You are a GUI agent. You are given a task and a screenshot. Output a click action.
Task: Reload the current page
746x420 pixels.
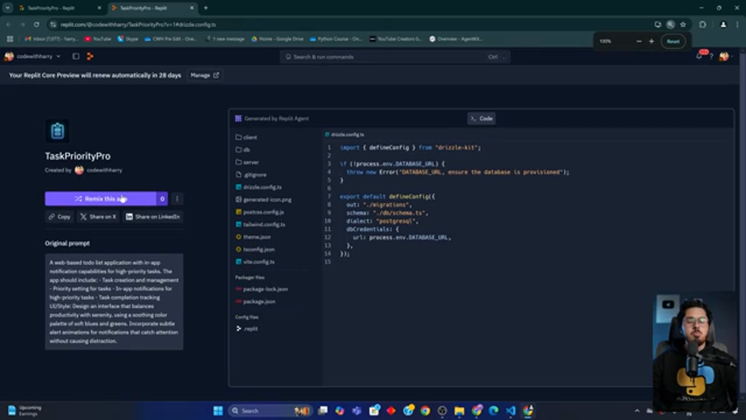(36, 24)
